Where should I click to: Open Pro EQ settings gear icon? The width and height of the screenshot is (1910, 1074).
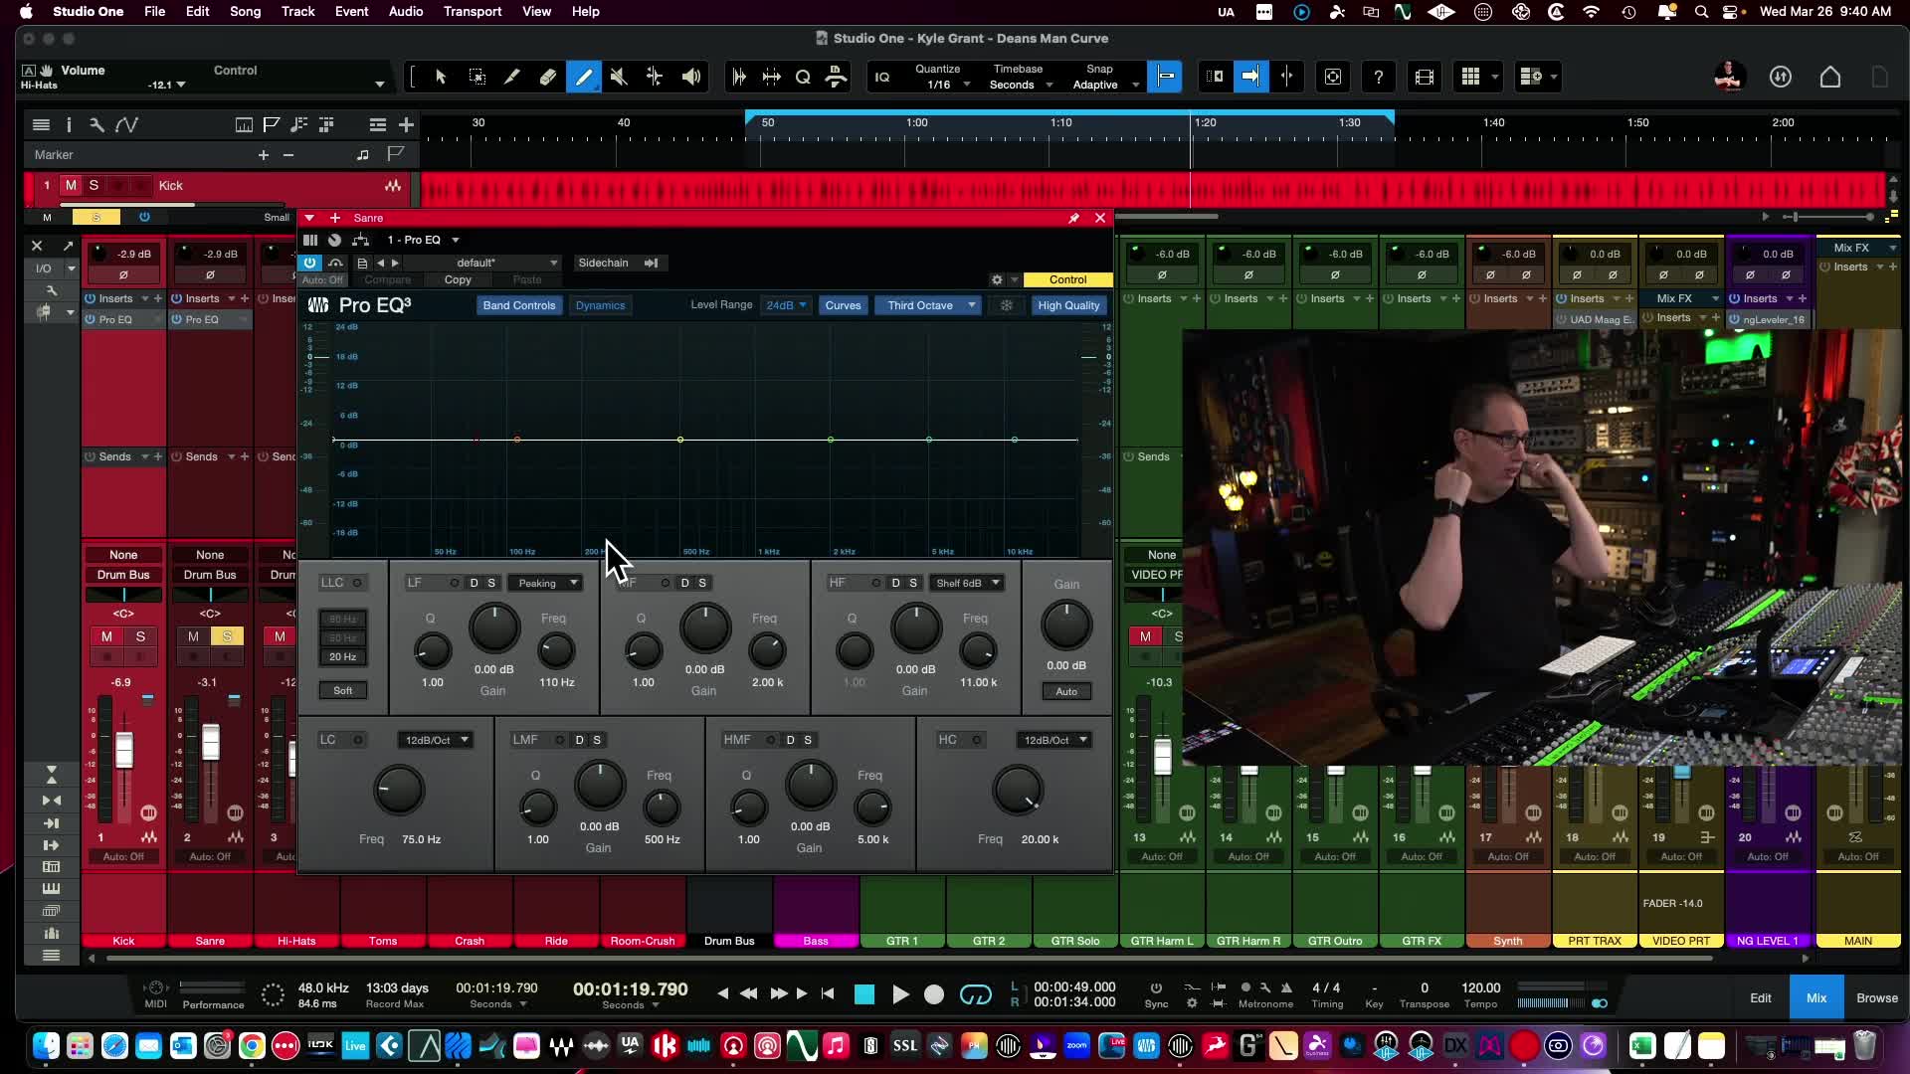[997, 279]
